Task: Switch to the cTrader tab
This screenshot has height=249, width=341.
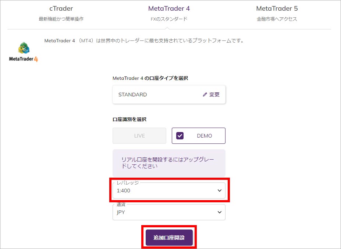Action: coord(61,8)
